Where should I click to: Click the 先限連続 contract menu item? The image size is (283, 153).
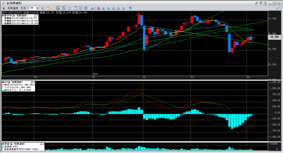point(12,8)
